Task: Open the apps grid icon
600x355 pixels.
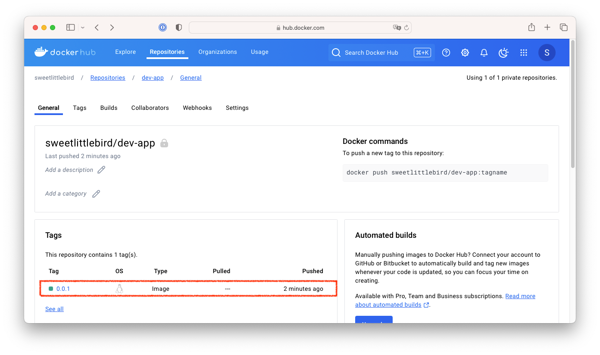Action: click(x=524, y=53)
